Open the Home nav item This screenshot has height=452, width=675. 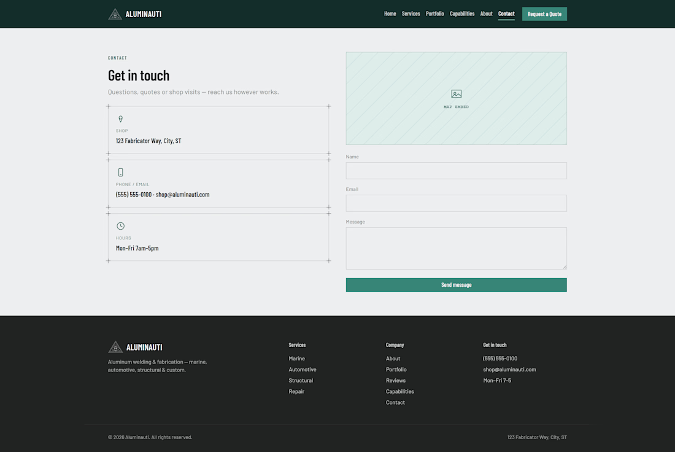pyautogui.click(x=390, y=14)
